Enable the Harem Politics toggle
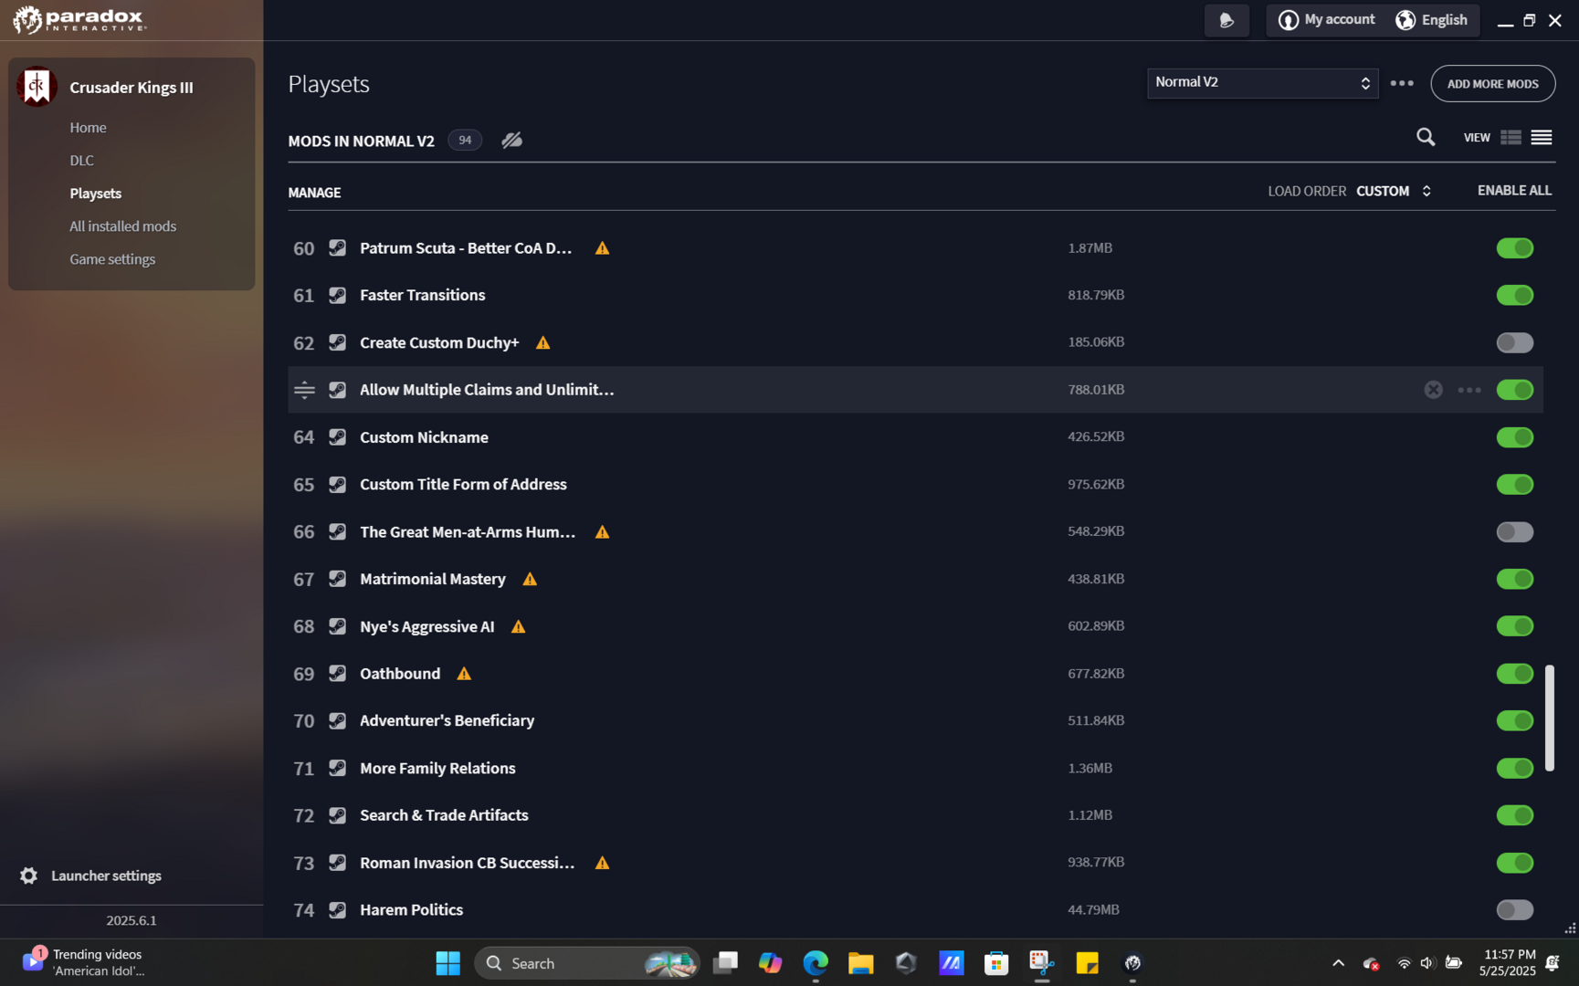The height and width of the screenshot is (986, 1579). point(1514,910)
